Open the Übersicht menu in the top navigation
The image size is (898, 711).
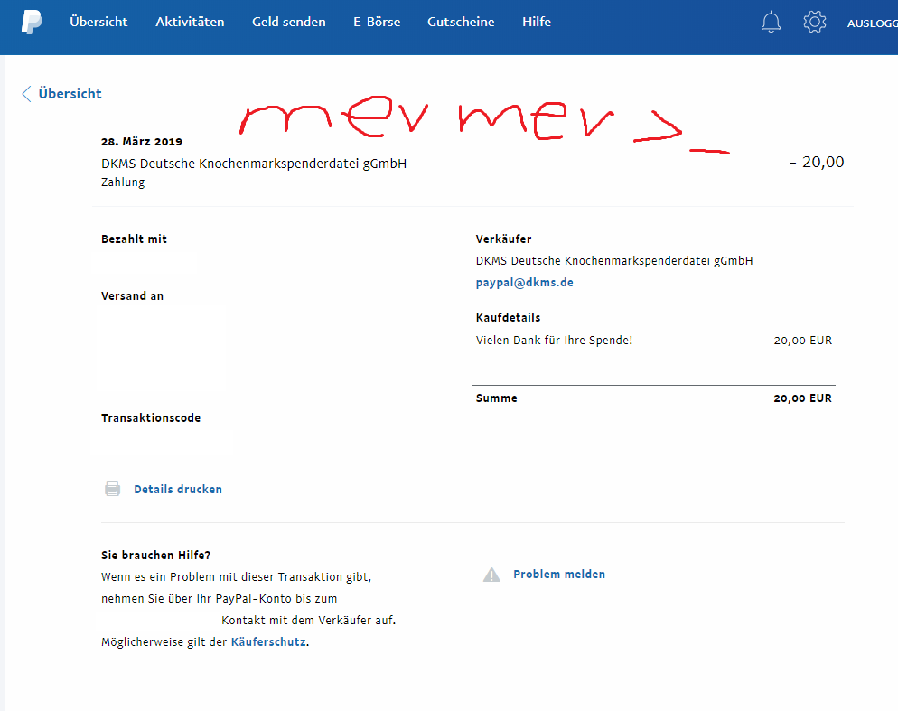(98, 22)
